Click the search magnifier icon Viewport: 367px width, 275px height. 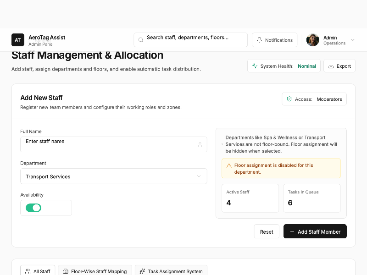pos(140,40)
